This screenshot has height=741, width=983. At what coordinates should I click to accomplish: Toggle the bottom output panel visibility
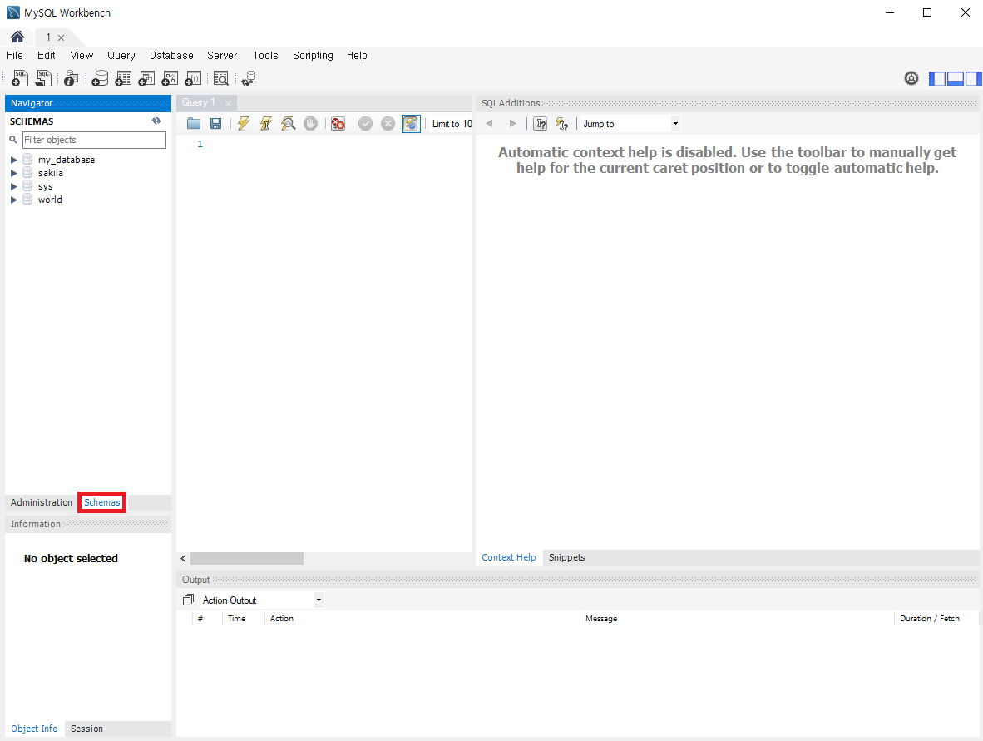click(x=956, y=78)
